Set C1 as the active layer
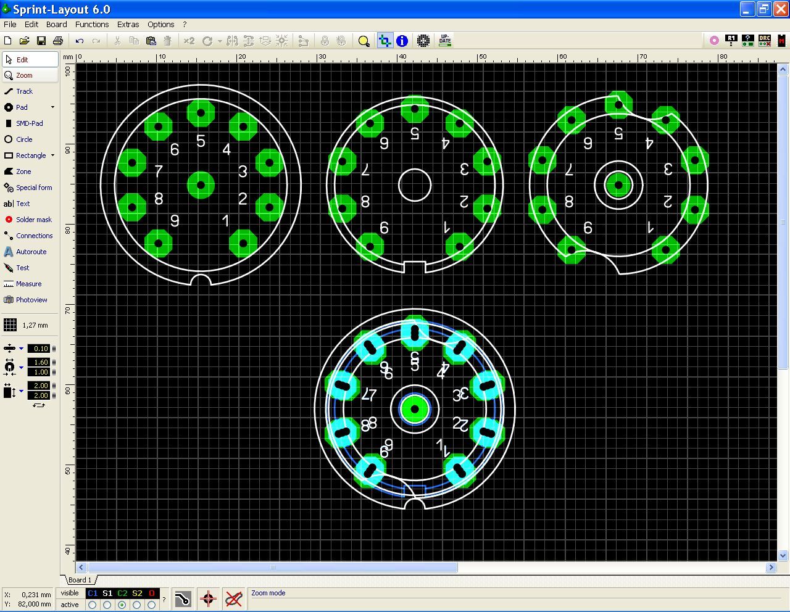This screenshot has height=612, width=790. 93,605
